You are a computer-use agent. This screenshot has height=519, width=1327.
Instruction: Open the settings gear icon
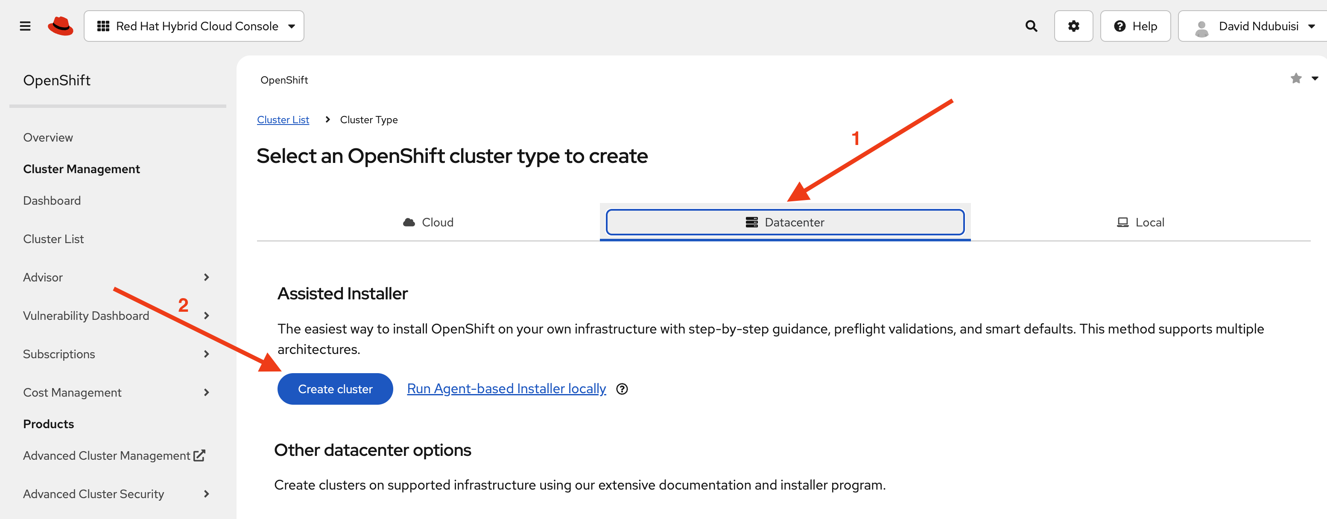click(x=1073, y=26)
